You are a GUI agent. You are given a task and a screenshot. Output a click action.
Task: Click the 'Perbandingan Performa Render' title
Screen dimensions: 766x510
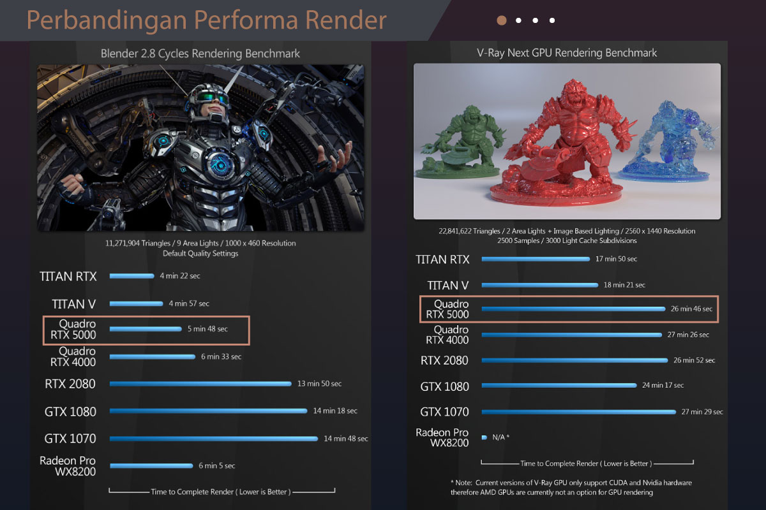pyautogui.click(x=207, y=20)
